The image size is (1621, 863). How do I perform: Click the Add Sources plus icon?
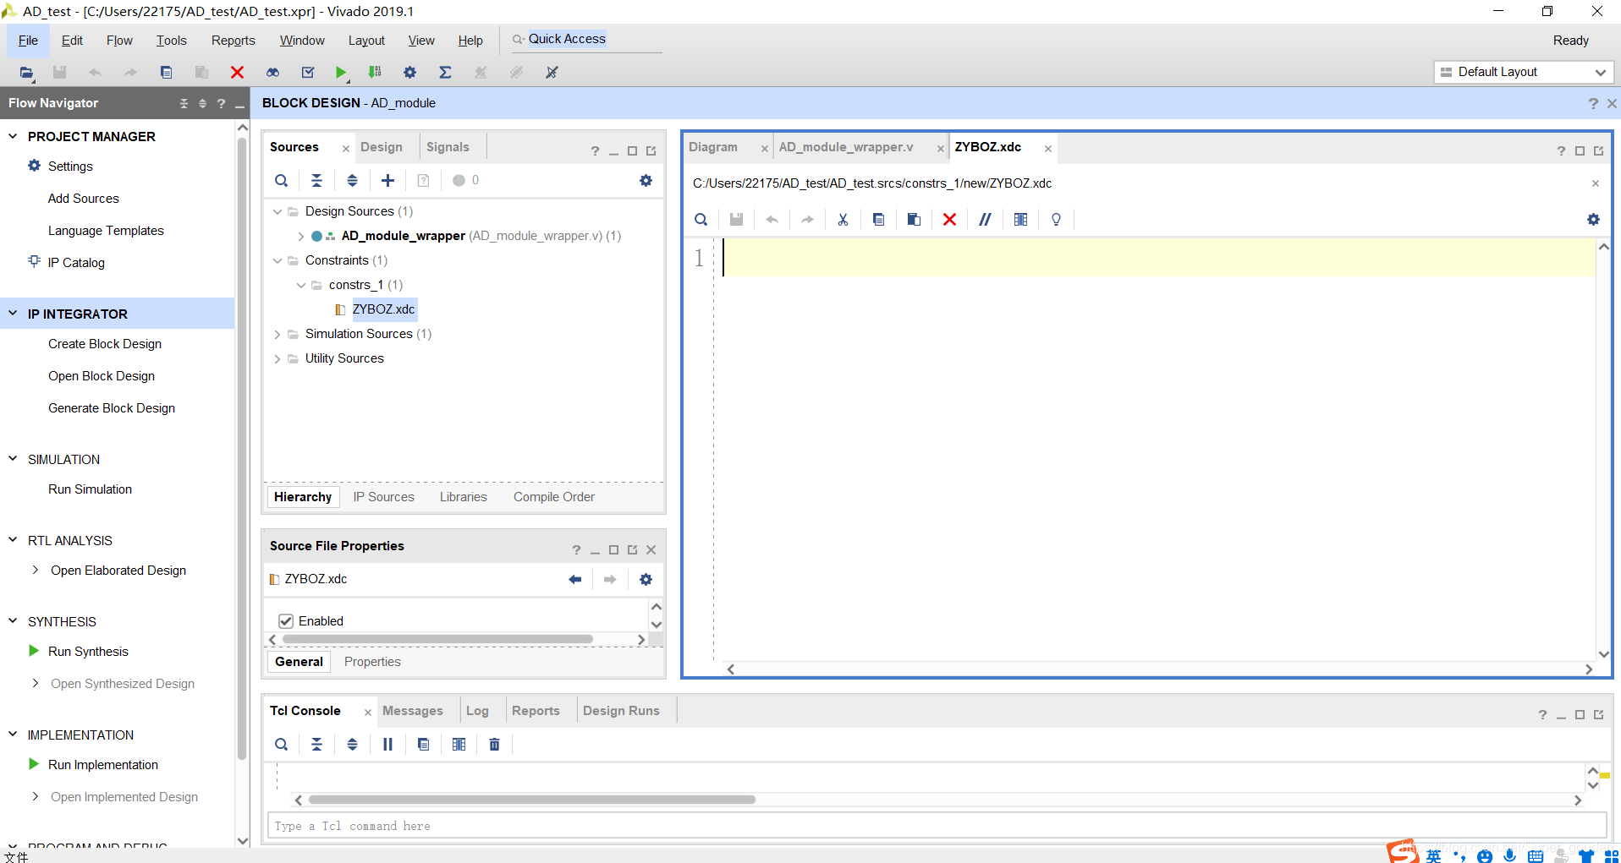coord(387,180)
